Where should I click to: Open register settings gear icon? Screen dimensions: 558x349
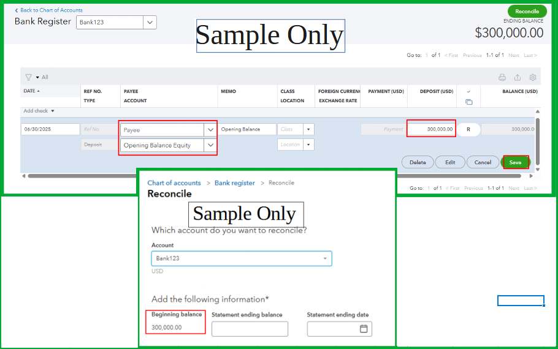pyautogui.click(x=533, y=77)
